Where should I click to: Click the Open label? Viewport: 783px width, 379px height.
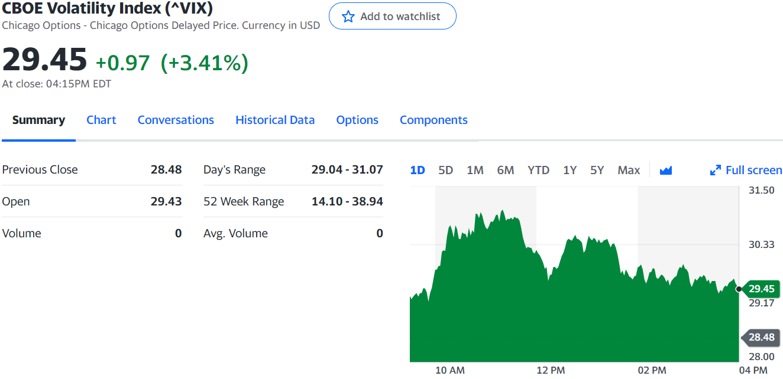coord(16,201)
